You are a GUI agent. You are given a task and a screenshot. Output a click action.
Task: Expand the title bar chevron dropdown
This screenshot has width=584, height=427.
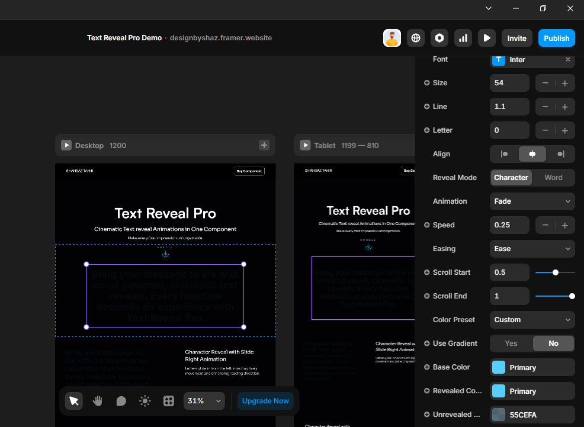point(489,8)
